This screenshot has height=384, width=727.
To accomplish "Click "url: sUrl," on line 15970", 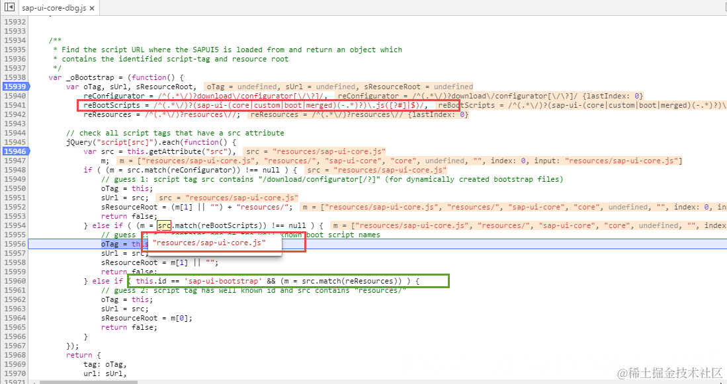I will tap(105, 374).
